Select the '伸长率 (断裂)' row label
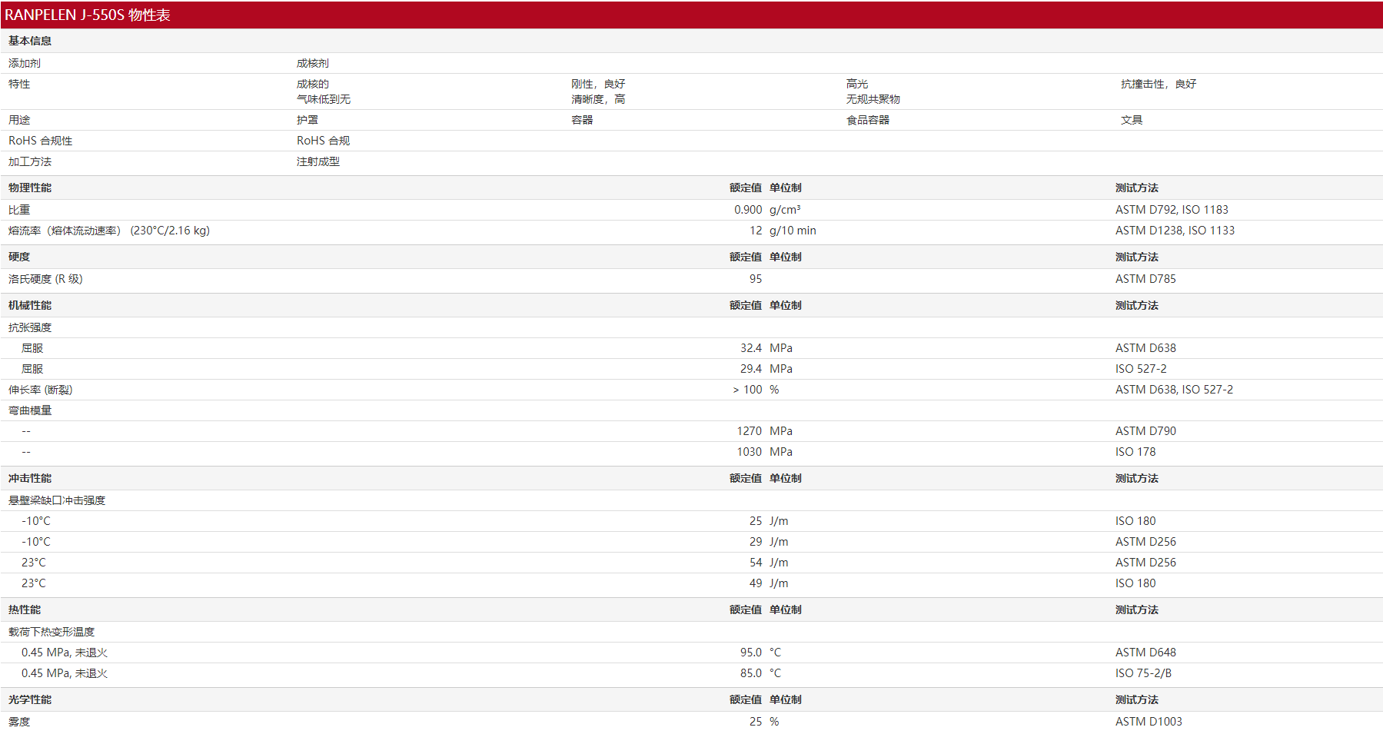The image size is (1383, 734). tap(41, 390)
